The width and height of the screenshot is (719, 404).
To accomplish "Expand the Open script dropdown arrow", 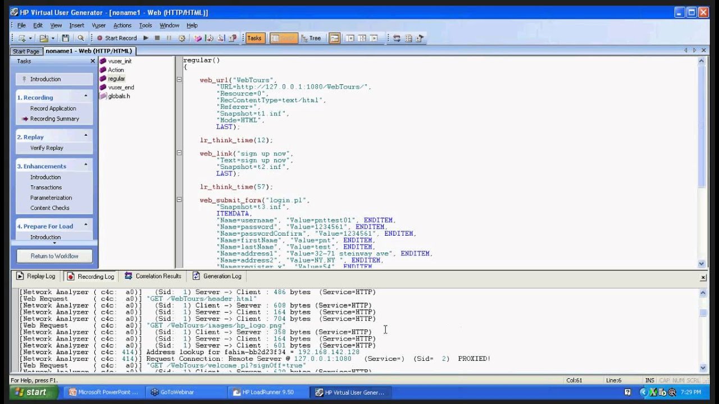I will [53, 38].
